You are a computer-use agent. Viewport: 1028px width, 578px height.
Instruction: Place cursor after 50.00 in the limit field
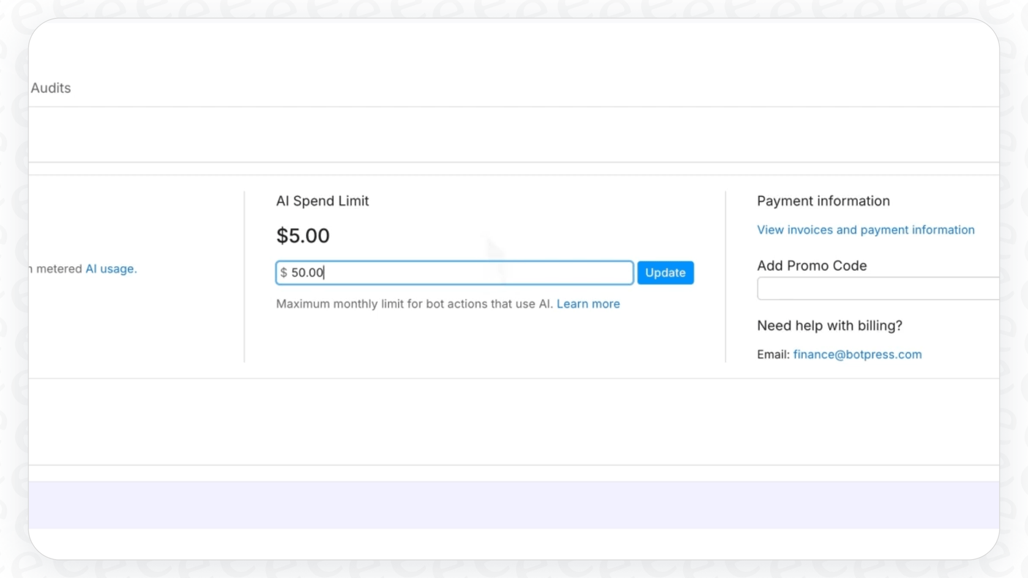[326, 273]
